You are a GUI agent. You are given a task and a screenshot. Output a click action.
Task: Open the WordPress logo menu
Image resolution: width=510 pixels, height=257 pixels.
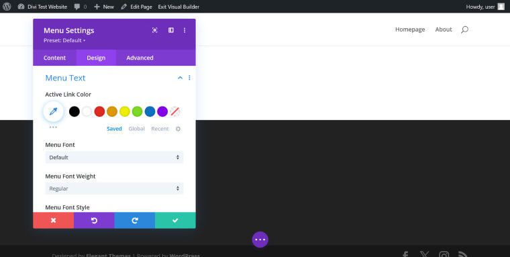point(7,7)
